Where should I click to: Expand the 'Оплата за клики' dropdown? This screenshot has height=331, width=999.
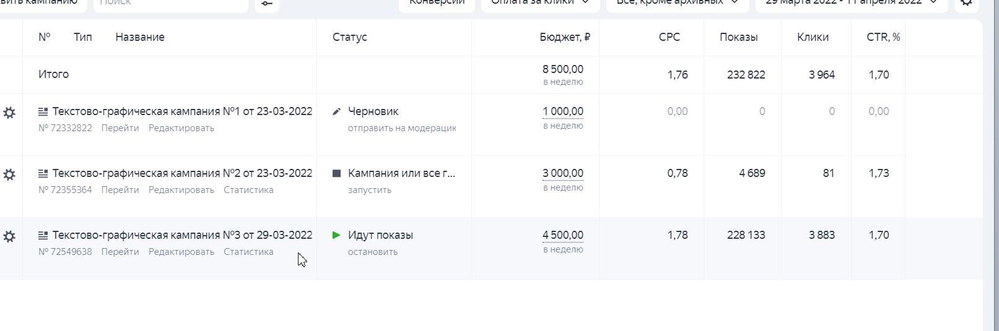tap(540, 3)
